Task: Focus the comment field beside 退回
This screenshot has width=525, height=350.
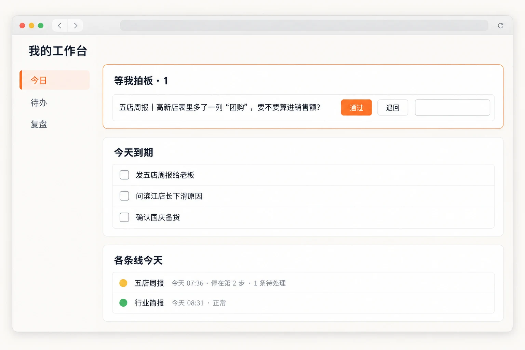Action: pyautogui.click(x=453, y=108)
